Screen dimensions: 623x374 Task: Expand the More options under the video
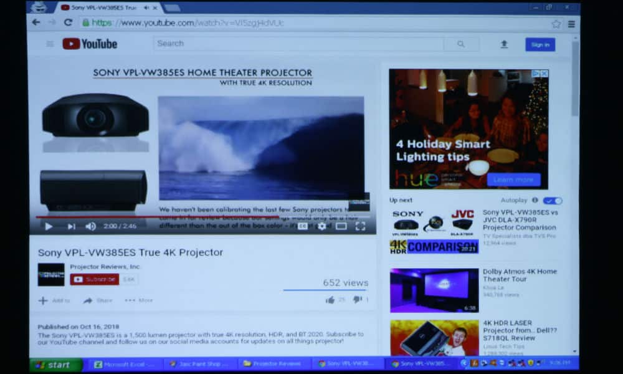(138, 300)
